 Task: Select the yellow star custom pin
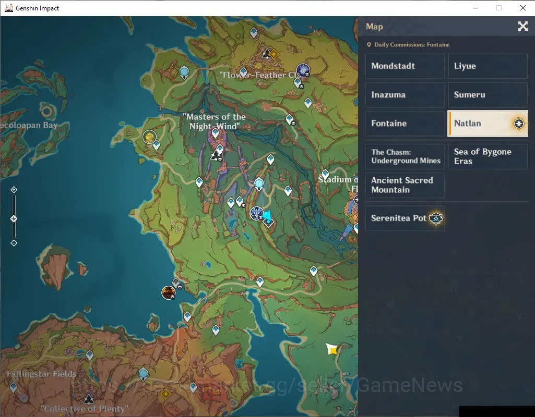332,349
